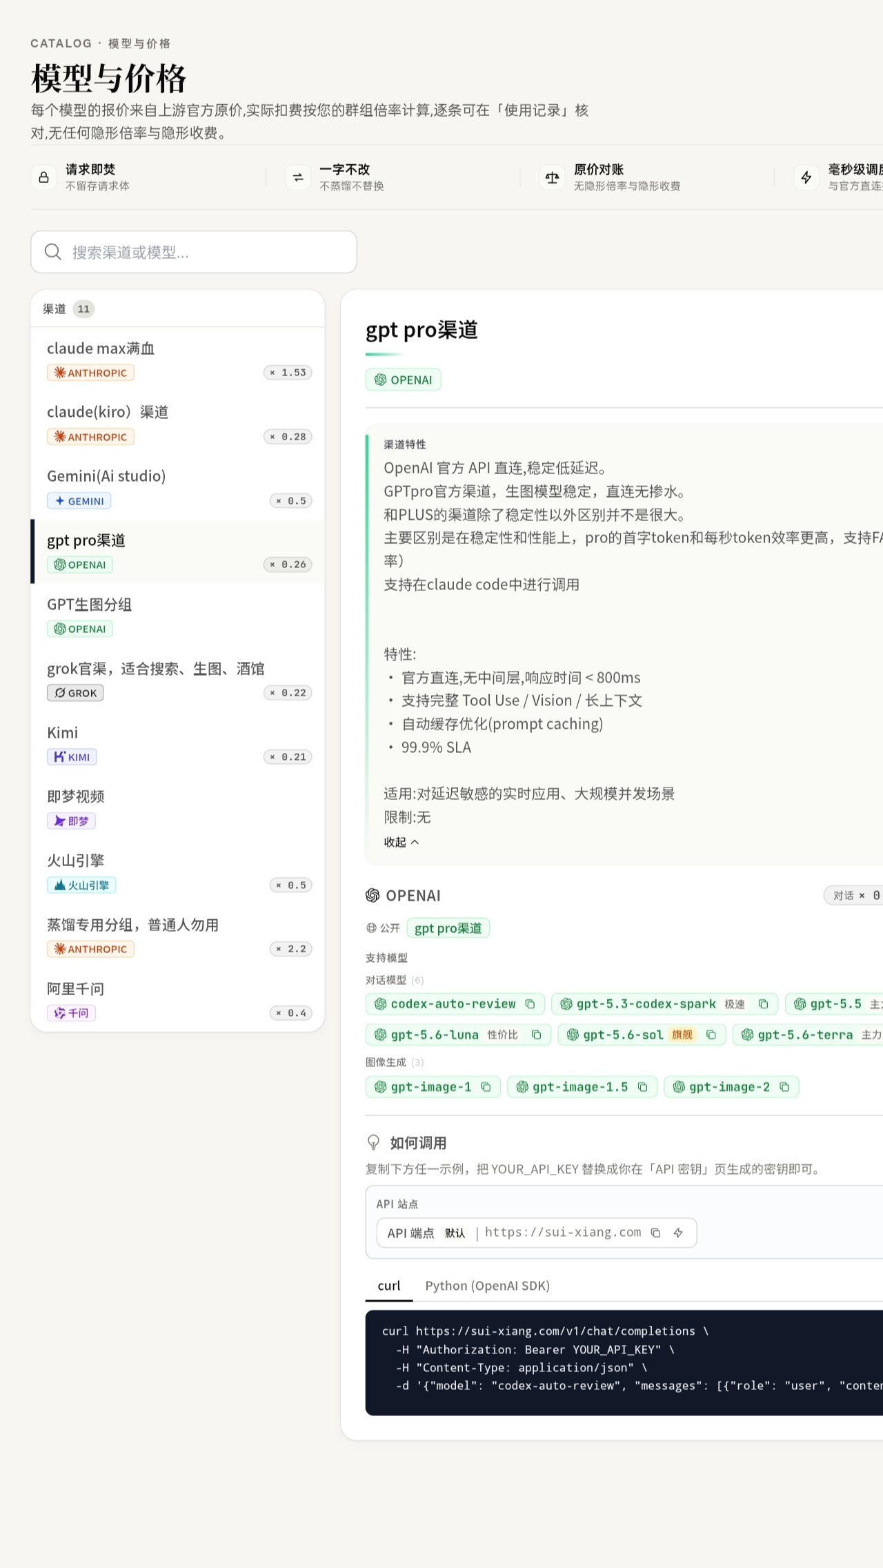883x1568 pixels.
Task: Click the lock icon for 请求即焚
Action: (43, 177)
